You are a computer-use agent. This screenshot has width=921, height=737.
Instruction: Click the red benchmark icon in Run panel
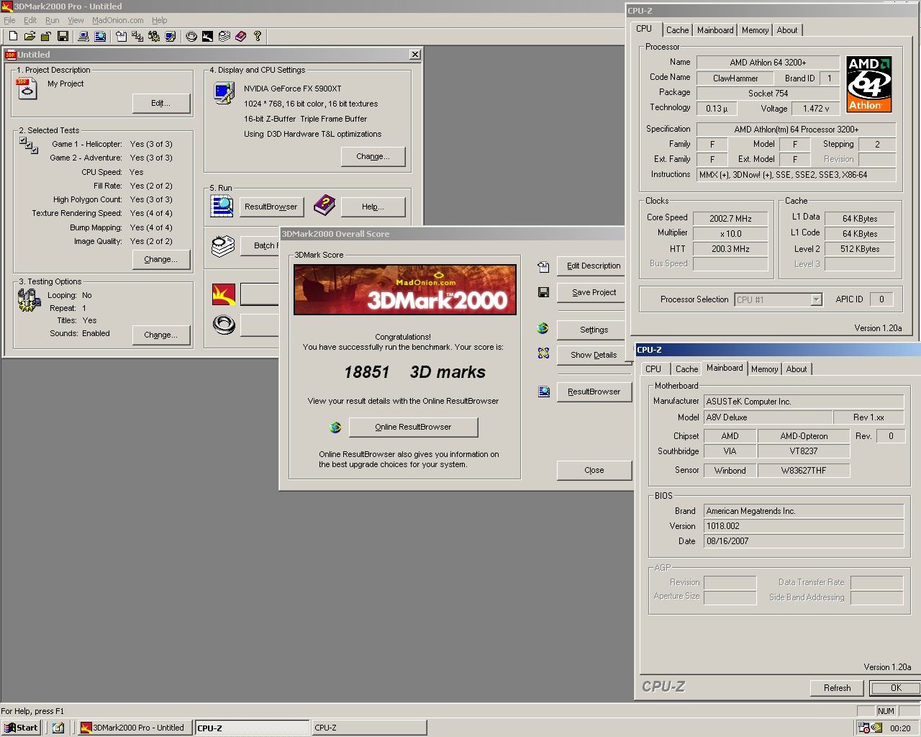coord(224,294)
